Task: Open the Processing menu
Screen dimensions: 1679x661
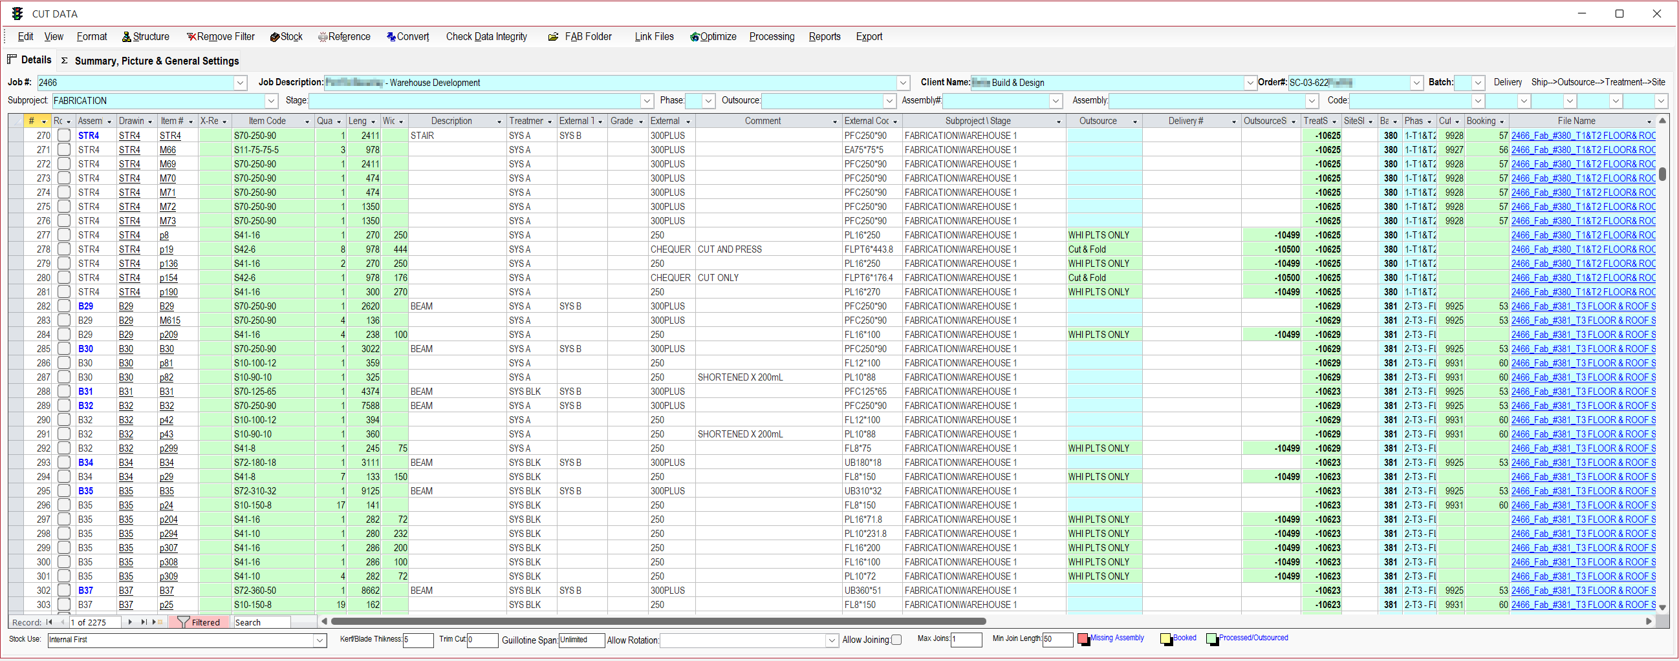Action: tap(772, 37)
